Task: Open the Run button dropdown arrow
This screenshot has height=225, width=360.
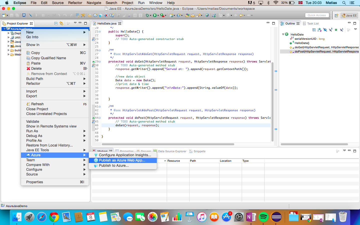Action: pyautogui.click(x=158, y=15)
